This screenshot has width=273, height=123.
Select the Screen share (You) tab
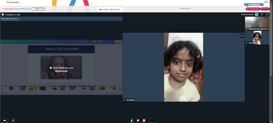tap(10, 19)
